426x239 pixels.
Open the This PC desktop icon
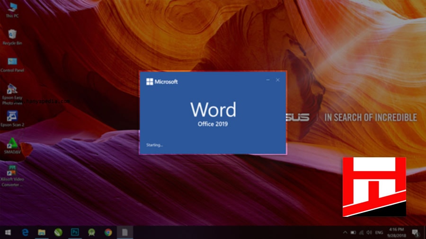(x=12, y=10)
